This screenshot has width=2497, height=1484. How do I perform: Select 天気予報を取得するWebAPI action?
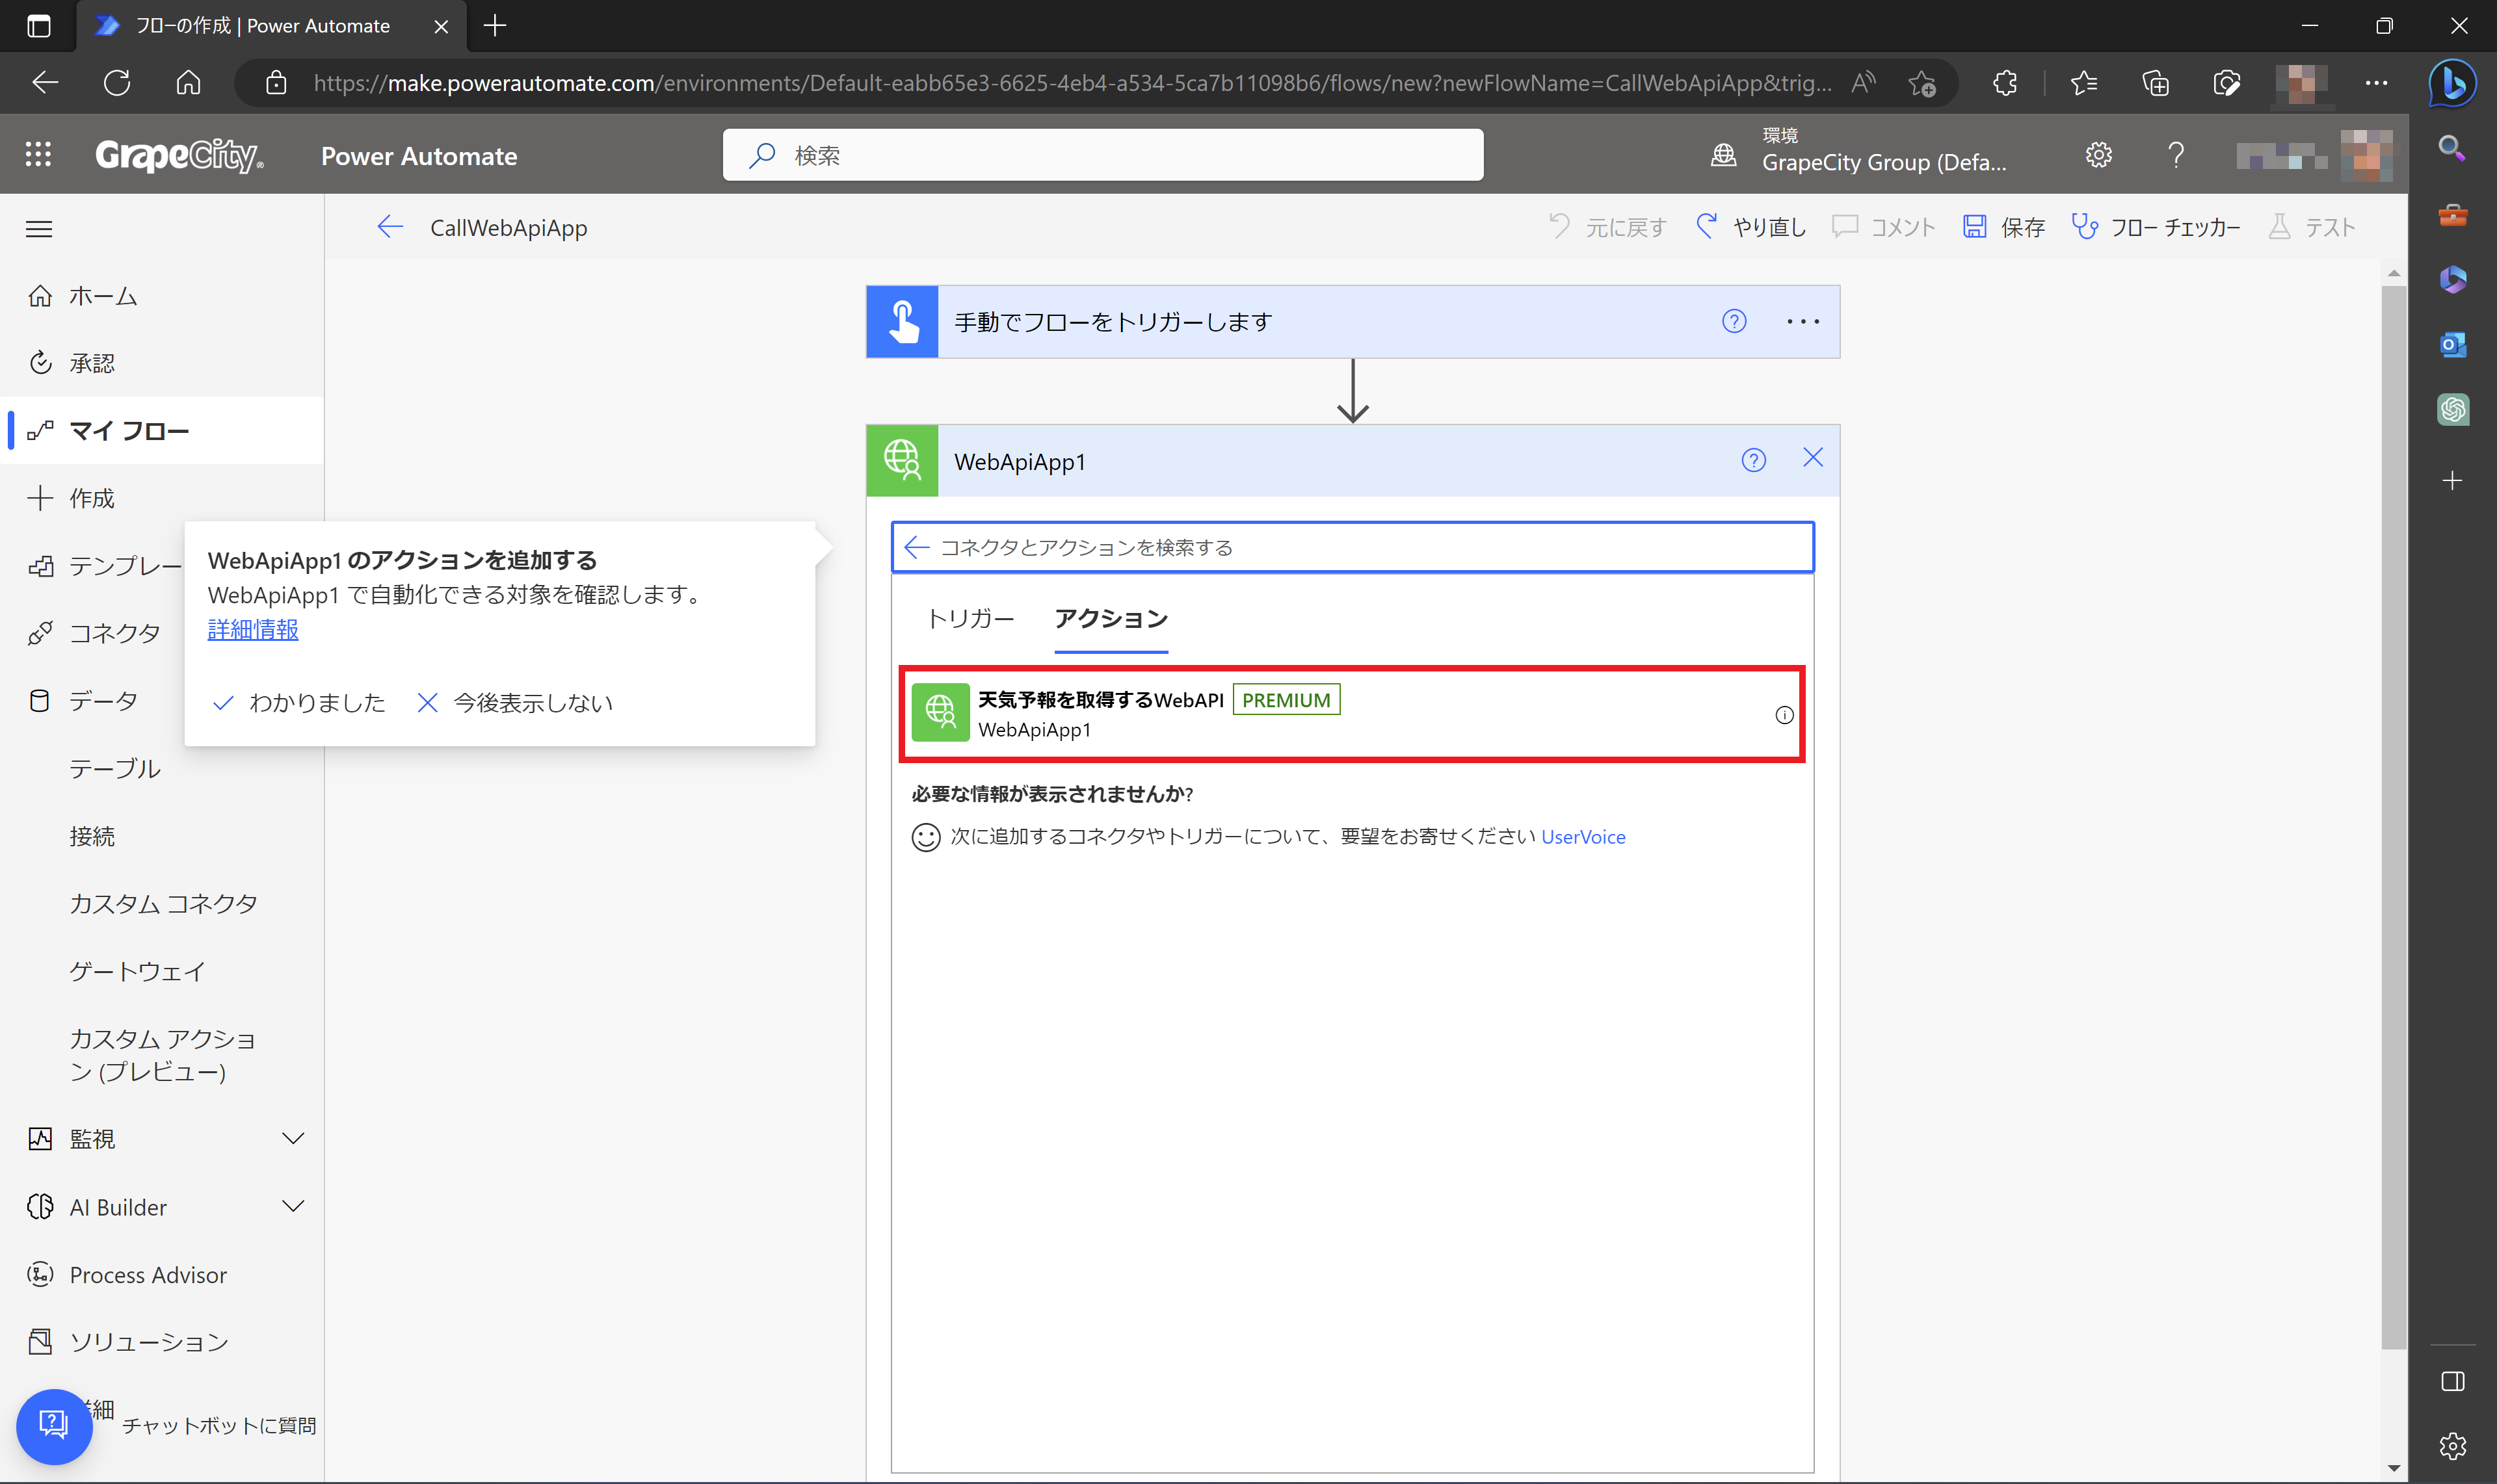1351,714
